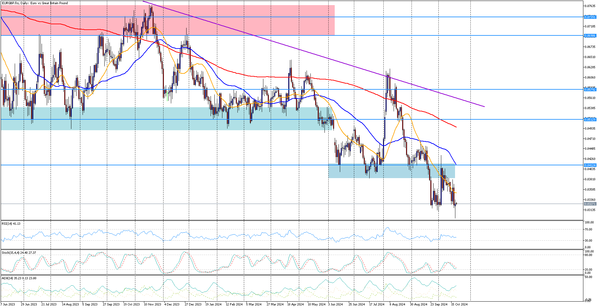Click the 8 Aug 2024 date label
Screen dimensions: 600x308
(x=397, y=304)
